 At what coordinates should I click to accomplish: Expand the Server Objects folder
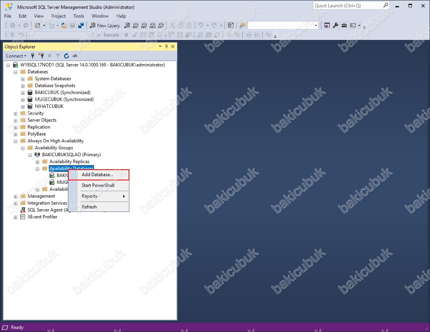point(15,121)
